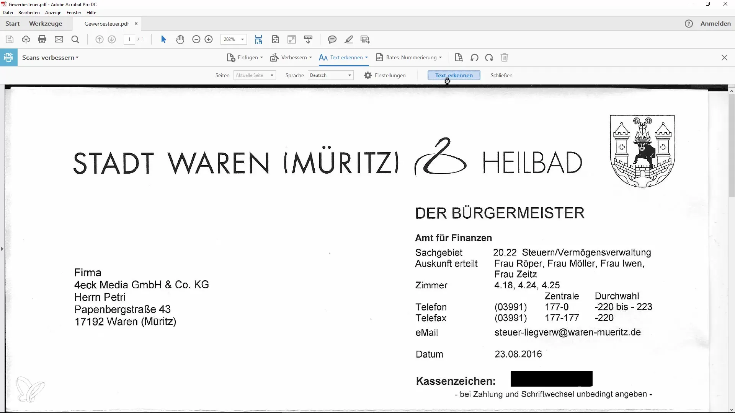Activate the Hand pan tool
Viewport: 735px width, 413px height.
coord(180,39)
